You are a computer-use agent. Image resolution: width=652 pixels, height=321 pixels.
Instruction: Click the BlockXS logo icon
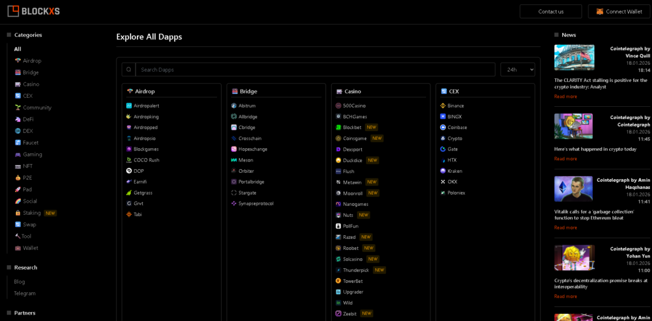tap(13, 11)
